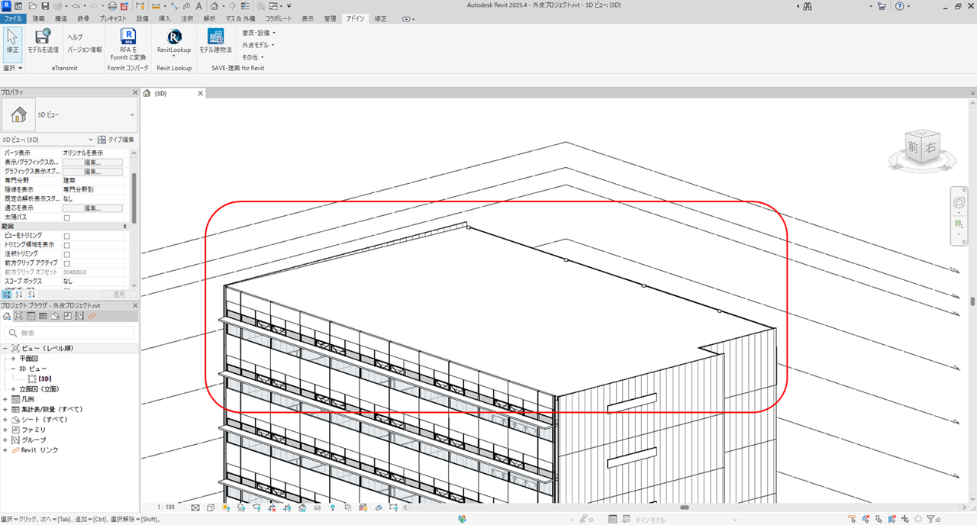This screenshot has width=977, height=525.
Task: Switch to the コラボレート ribbon tab
Action: 279,18
